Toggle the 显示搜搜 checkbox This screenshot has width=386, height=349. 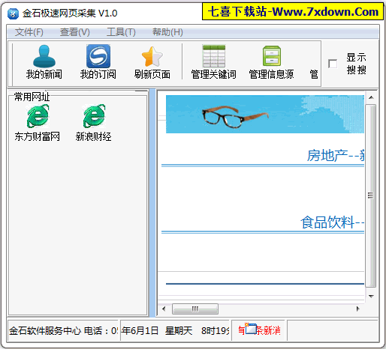333,64
